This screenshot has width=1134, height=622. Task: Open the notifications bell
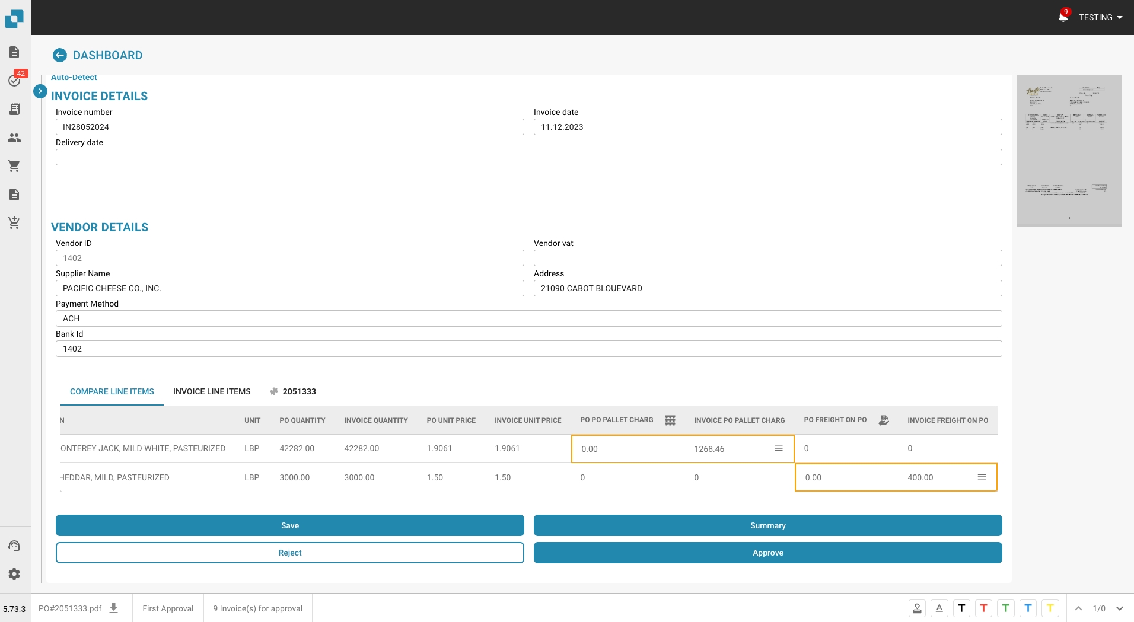tap(1063, 17)
